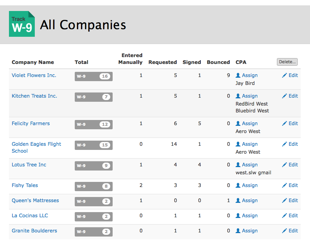Click Assign in the Granite Boulderers row

[247, 231]
